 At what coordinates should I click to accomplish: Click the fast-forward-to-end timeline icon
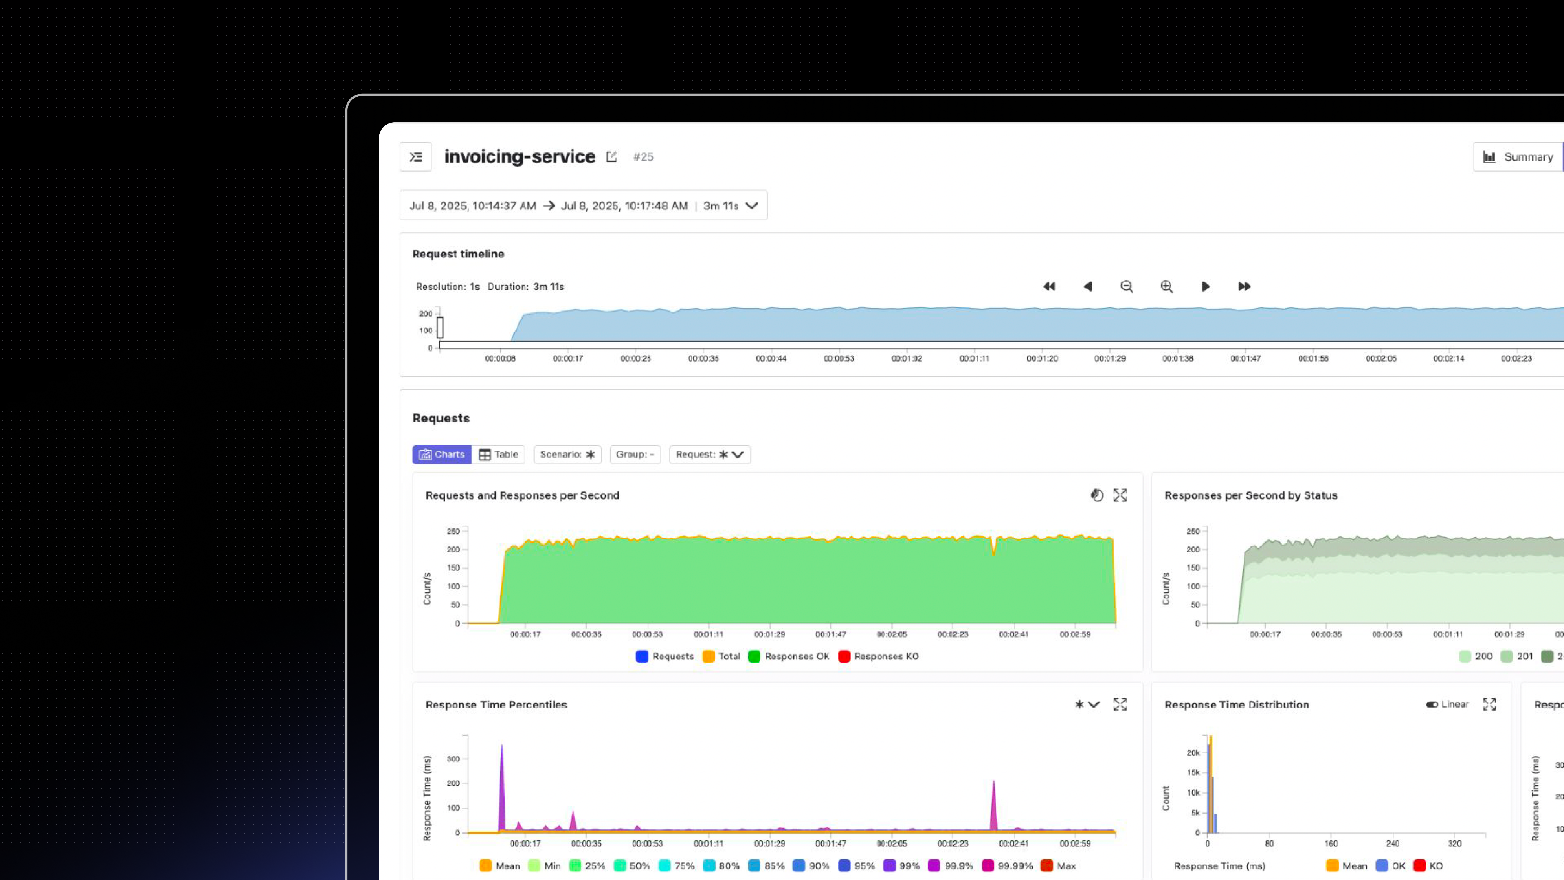pos(1244,286)
